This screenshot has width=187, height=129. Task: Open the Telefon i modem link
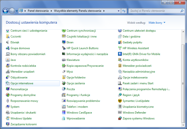click(x=77, y=107)
